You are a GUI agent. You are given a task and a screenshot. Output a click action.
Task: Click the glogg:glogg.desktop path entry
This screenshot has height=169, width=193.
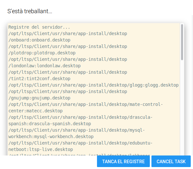click(x=93, y=85)
